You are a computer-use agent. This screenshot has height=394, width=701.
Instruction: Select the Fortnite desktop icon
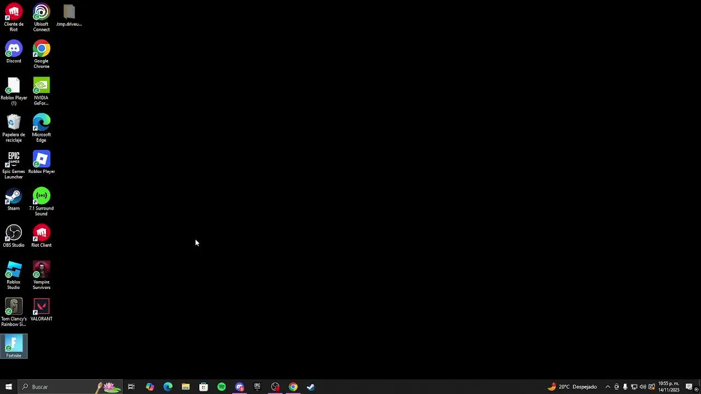[14, 346]
